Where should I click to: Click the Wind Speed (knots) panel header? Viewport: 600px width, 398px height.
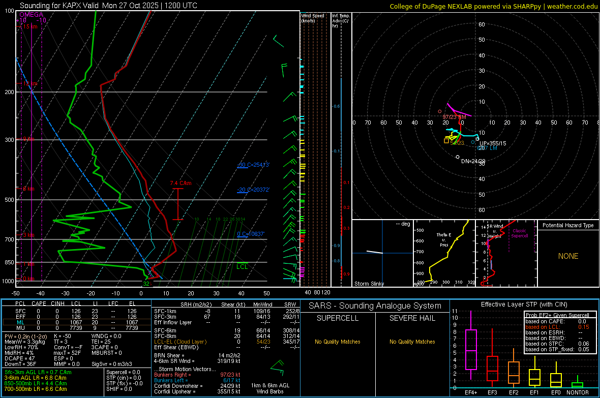(x=313, y=18)
